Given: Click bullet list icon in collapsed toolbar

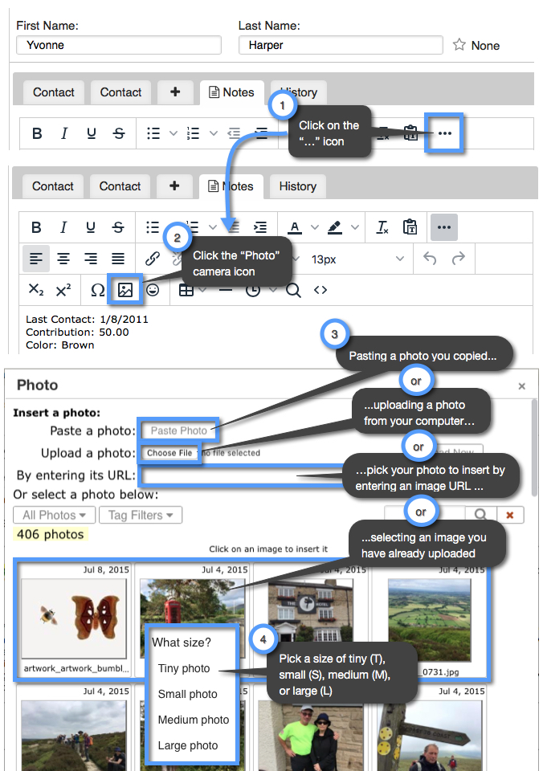Looking at the screenshot, I should [153, 133].
